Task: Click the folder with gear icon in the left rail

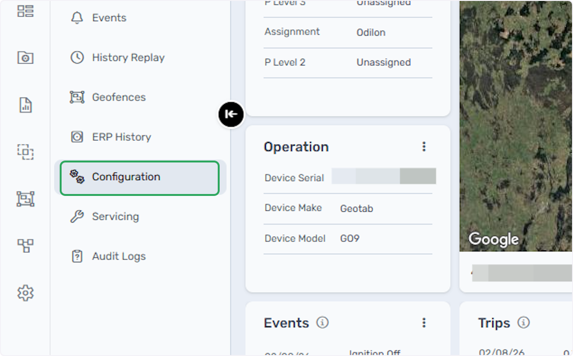Action: pyautogui.click(x=25, y=58)
